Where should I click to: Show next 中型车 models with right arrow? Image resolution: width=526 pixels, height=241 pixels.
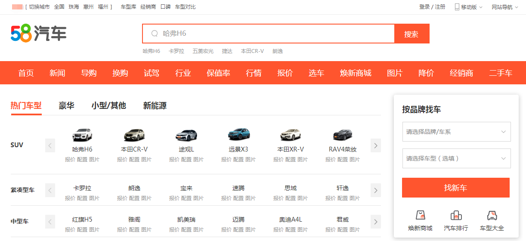pos(376,222)
